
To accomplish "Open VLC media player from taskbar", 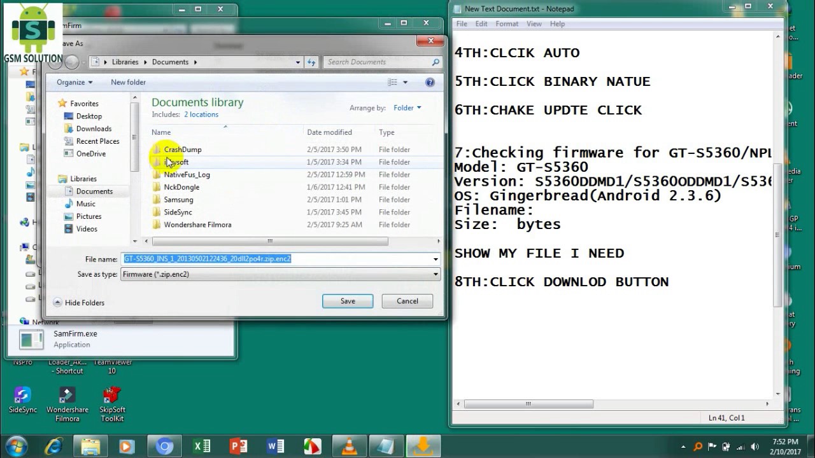I will pos(350,447).
